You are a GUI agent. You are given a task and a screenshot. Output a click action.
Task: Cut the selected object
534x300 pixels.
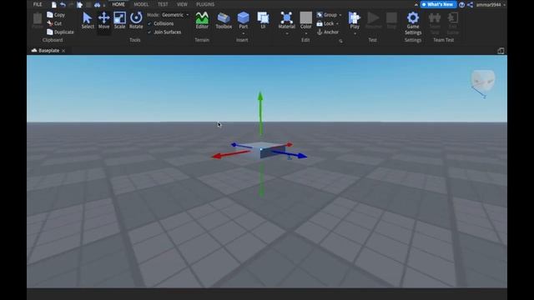[x=54, y=23]
